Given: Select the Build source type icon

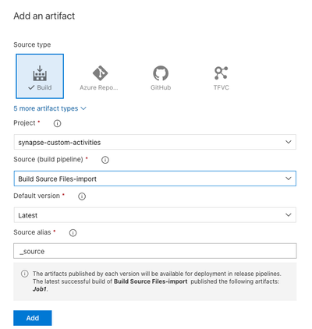Looking at the screenshot, I should [40, 73].
